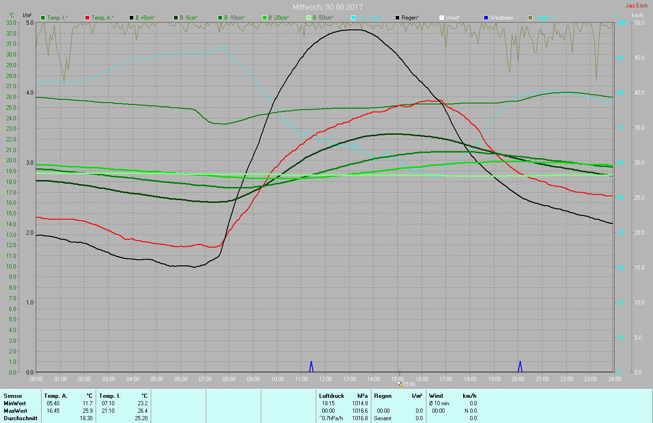Select the 'B -20cm*' legend label

279,18
